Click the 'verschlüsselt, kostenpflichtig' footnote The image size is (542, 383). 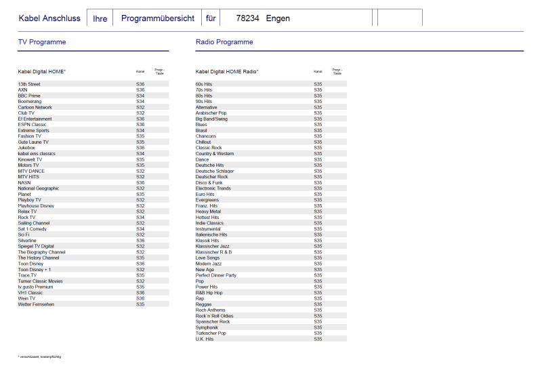pos(39,357)
